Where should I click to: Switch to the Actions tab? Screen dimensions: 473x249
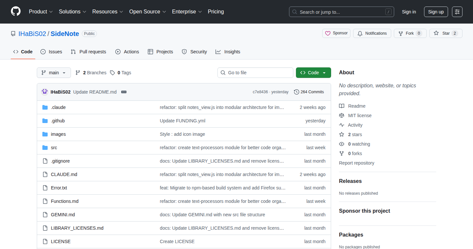(127, 52)
